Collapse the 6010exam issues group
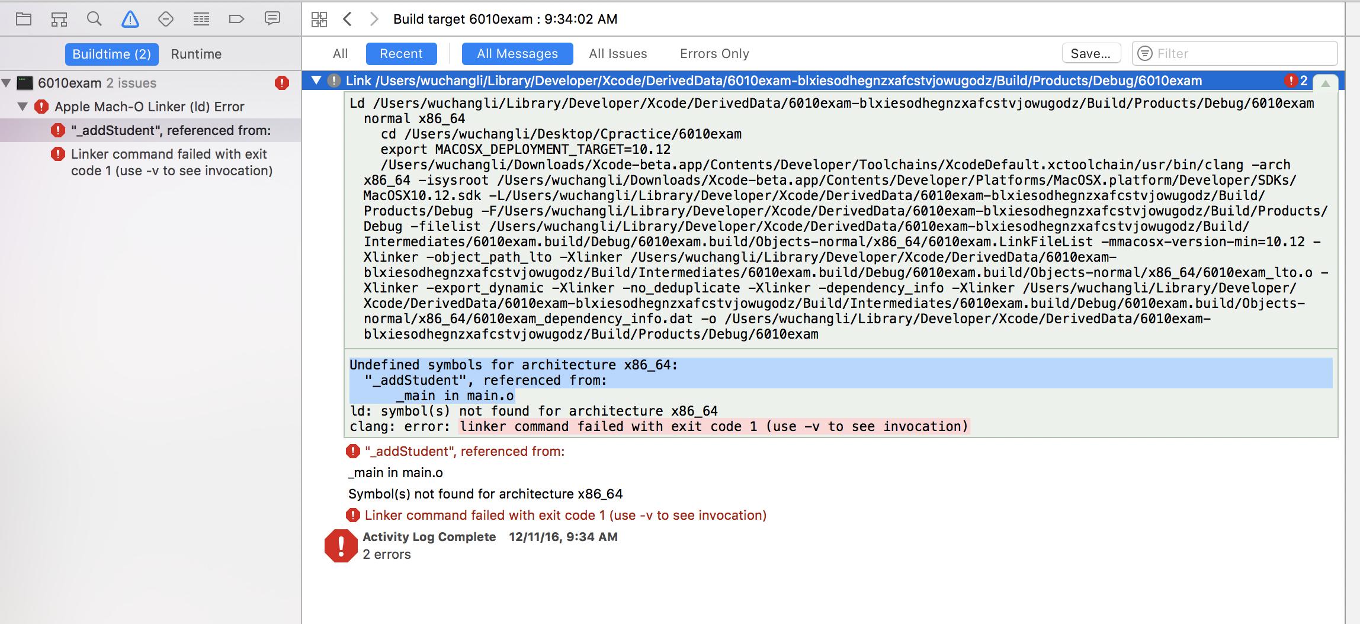 [x=7, y=83]
